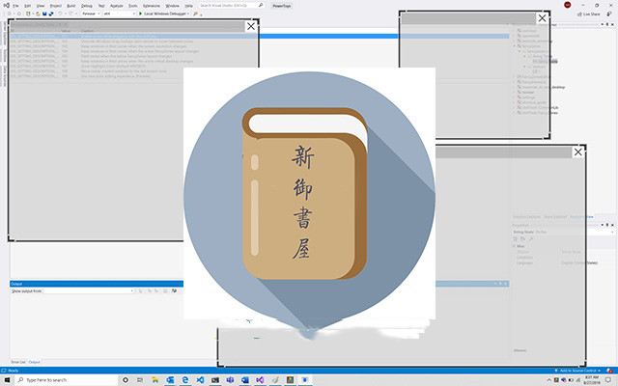Image resolution: width=618 pixels, height=386 pixels.
Task: Open the Debug menu
Action: (87, 6)
